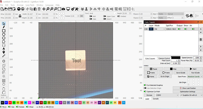203x109 pixels.
Task: Open Start From Absolute Coords dropdown
Action: pyautogui.click(x=195, y=76)
